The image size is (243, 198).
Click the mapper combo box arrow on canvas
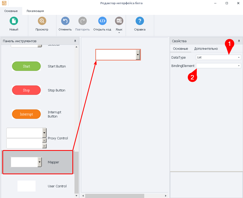coord(138,55)
